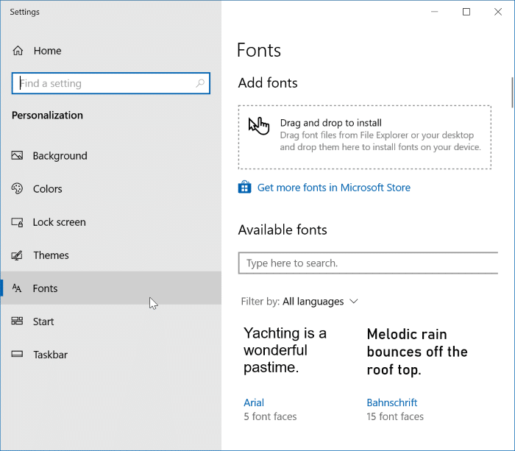The width and height of the screenshot is (515, 451).
Task: Click the Themes brush icon
Action: point(17,255)
